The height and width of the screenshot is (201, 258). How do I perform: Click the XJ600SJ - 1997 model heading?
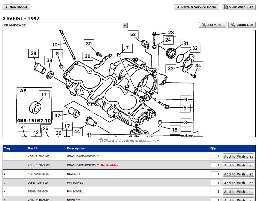[x=21, y=18]
